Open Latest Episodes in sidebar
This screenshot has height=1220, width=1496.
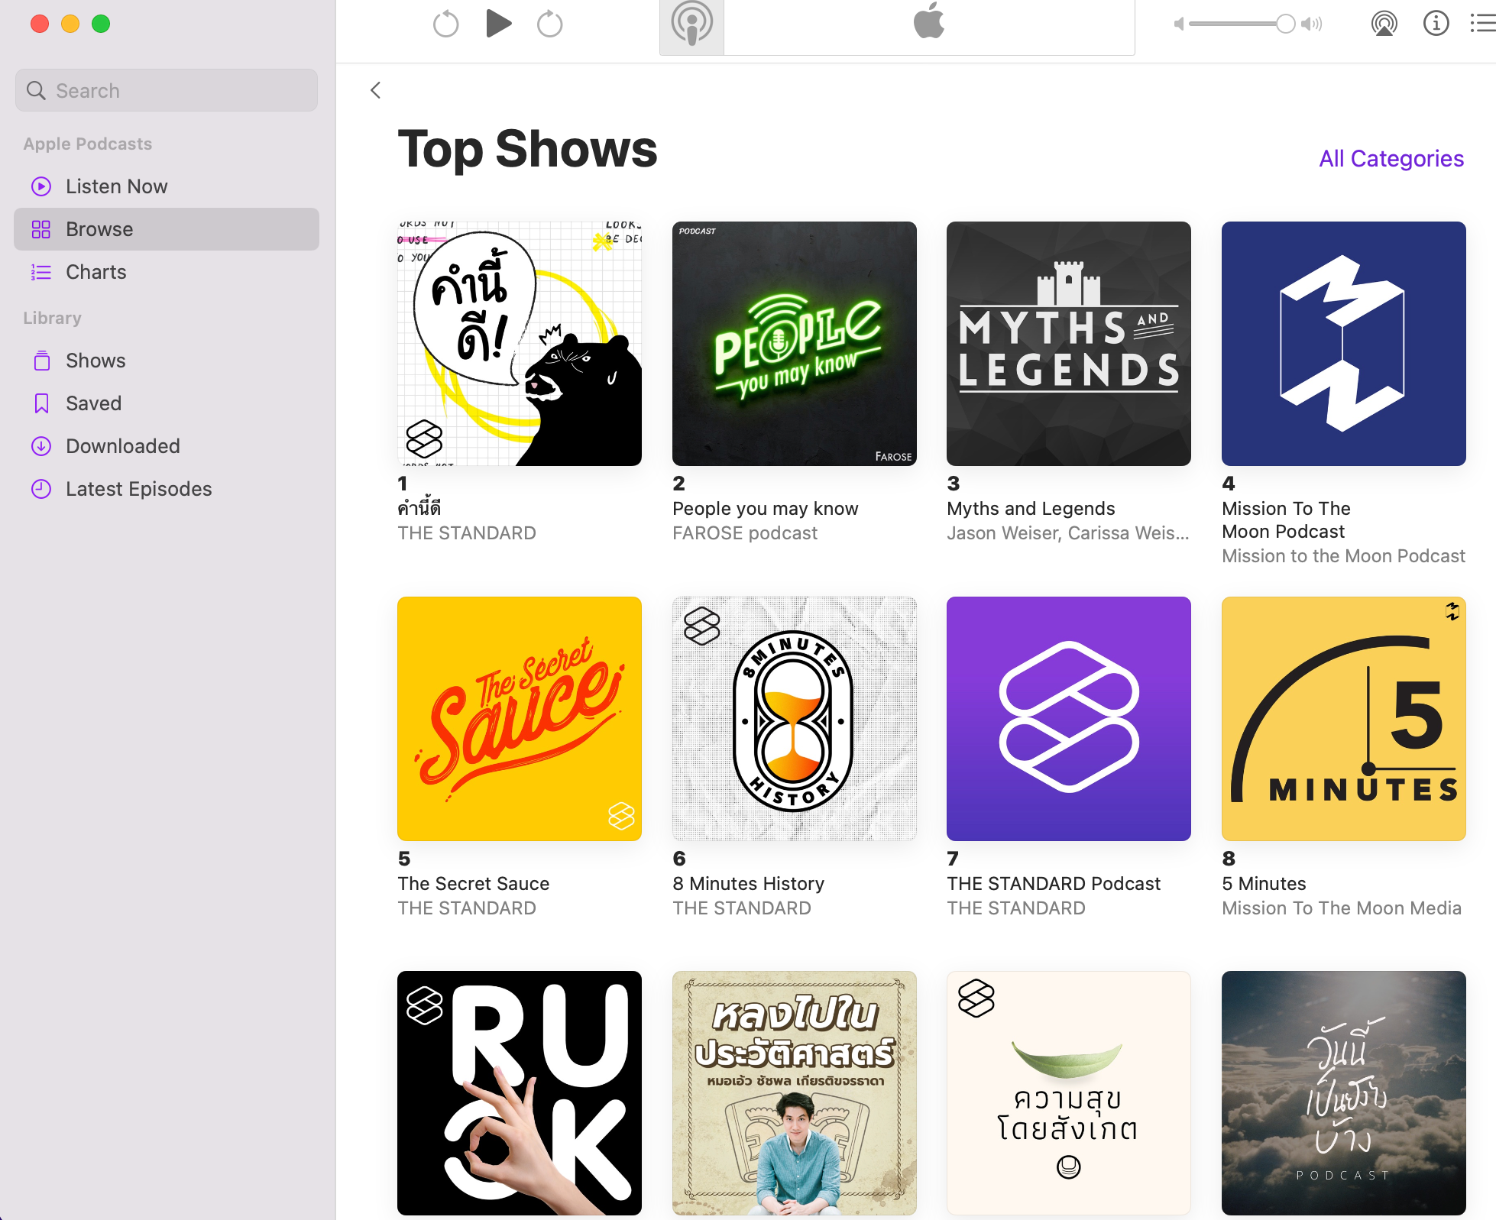[x=138, y=489]
